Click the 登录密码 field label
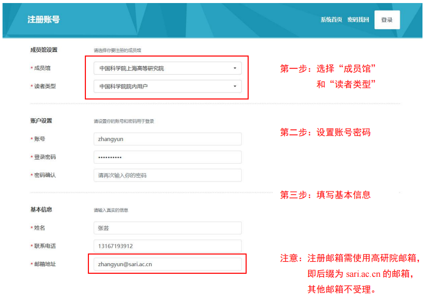 [x=45, y=157]
